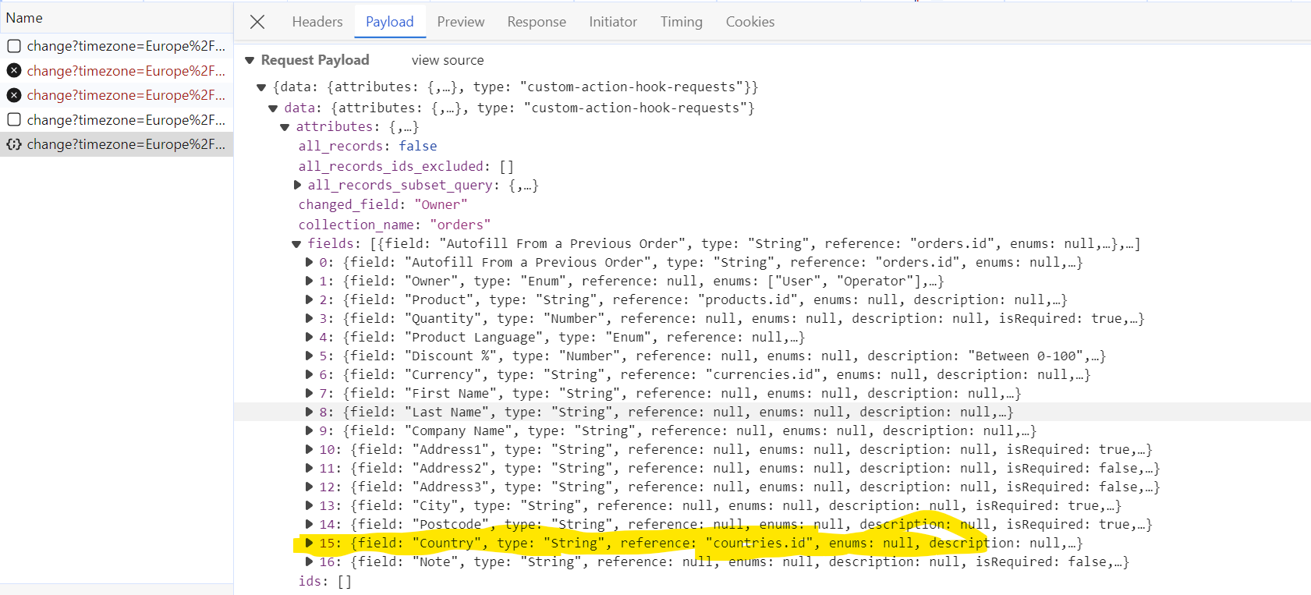The width and height of the screenshot is (1311, 595).
Task: Expand field 6 Currency entry
Action: point(309,374)
